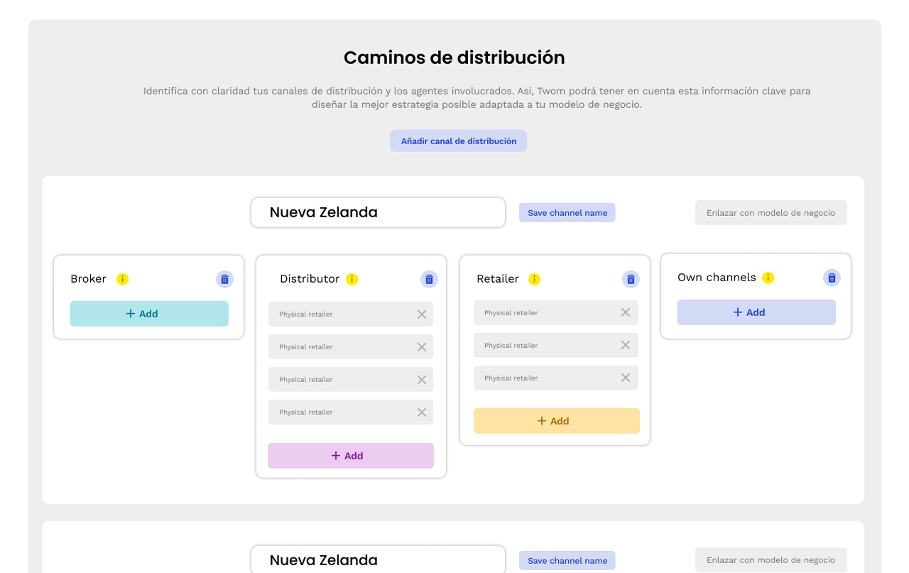Edit the first Nueva Zelanda channel name field
This screenshot has height=573, width=909.
378,212
